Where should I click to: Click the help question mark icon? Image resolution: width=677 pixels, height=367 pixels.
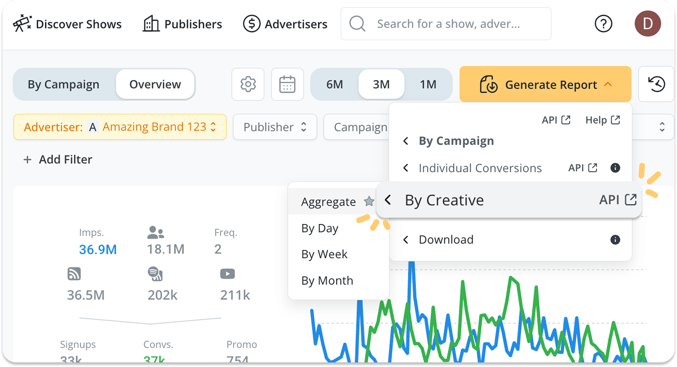603,24
